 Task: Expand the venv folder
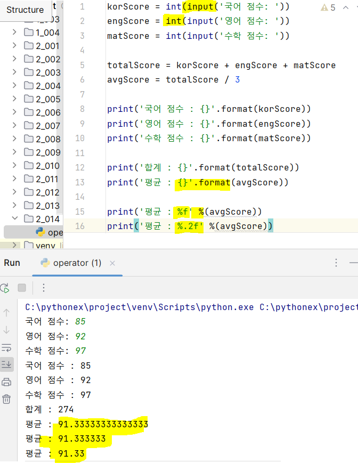[14, 245]
